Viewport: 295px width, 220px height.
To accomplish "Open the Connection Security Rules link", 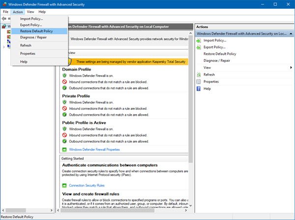I will pos(87,186).
